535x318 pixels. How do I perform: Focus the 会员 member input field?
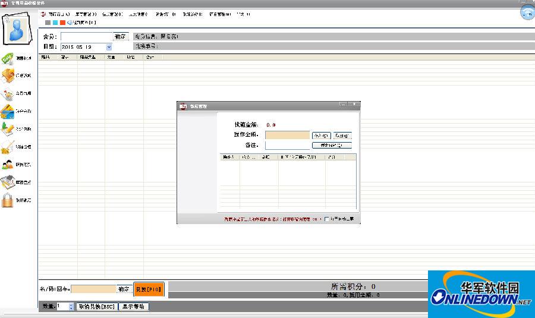[87, 36]
